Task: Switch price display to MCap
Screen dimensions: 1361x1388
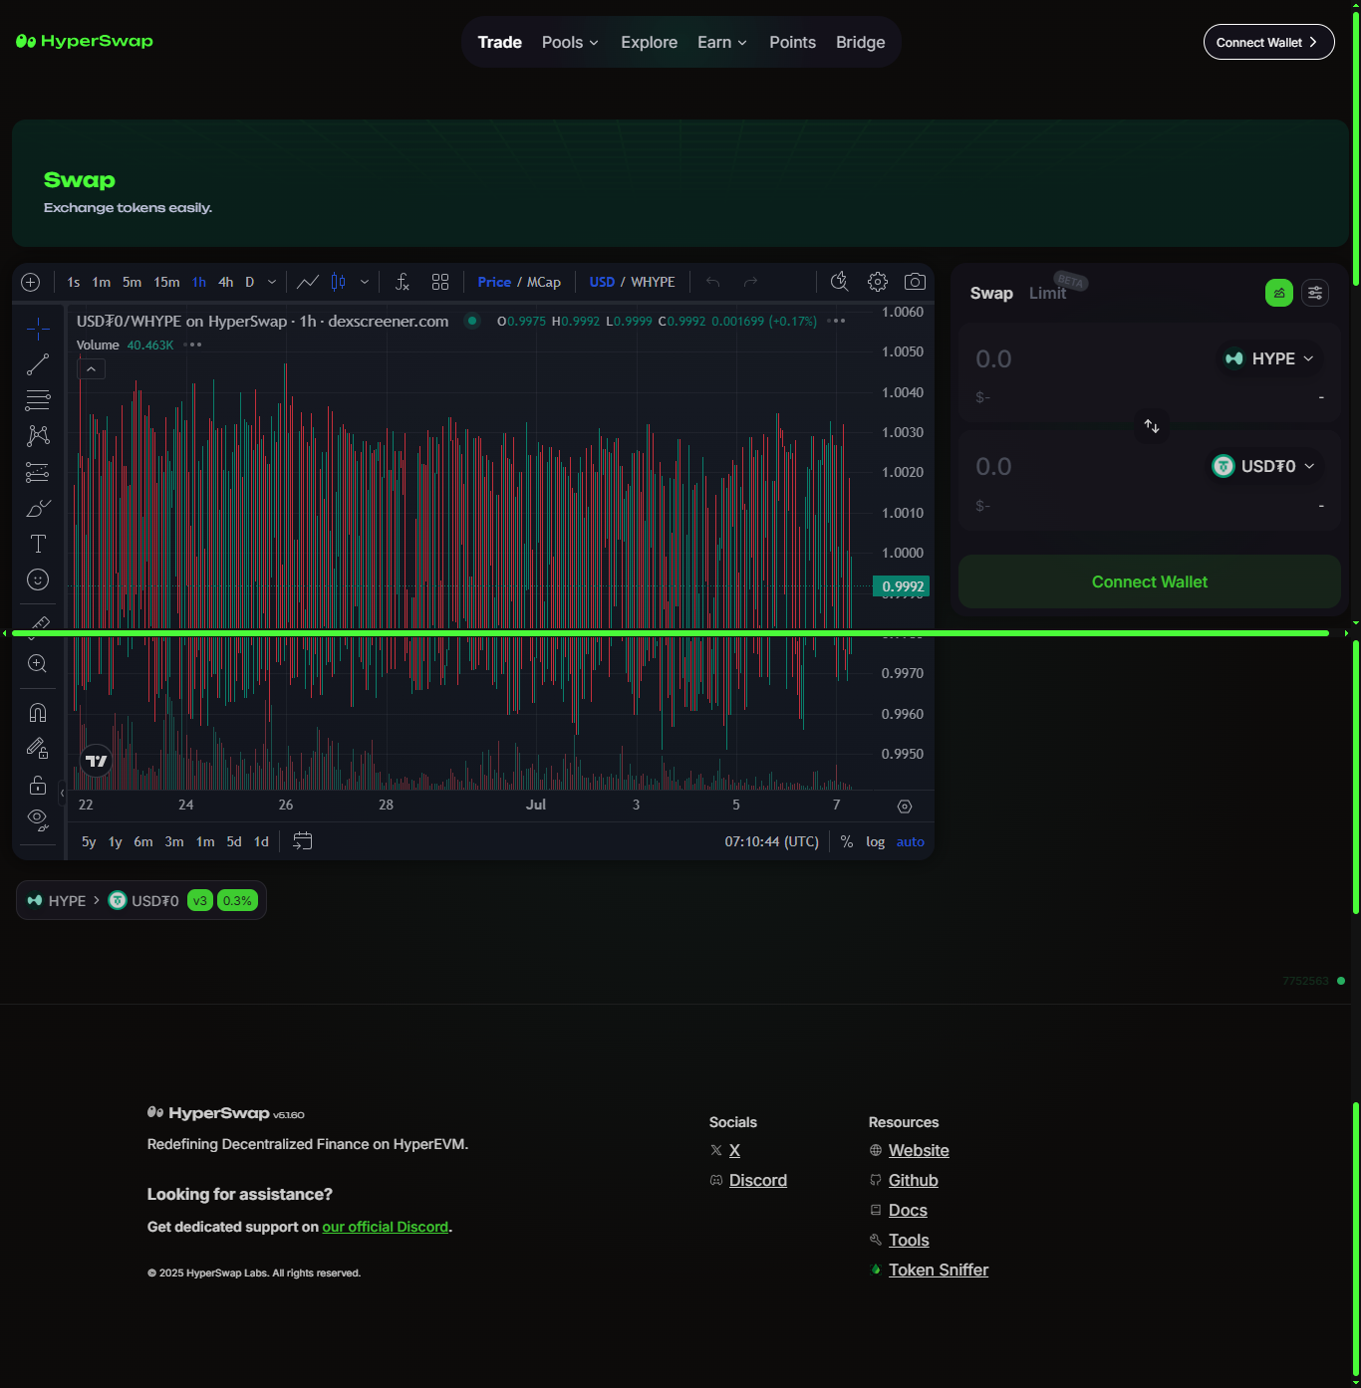Action: tap(544, 282)
